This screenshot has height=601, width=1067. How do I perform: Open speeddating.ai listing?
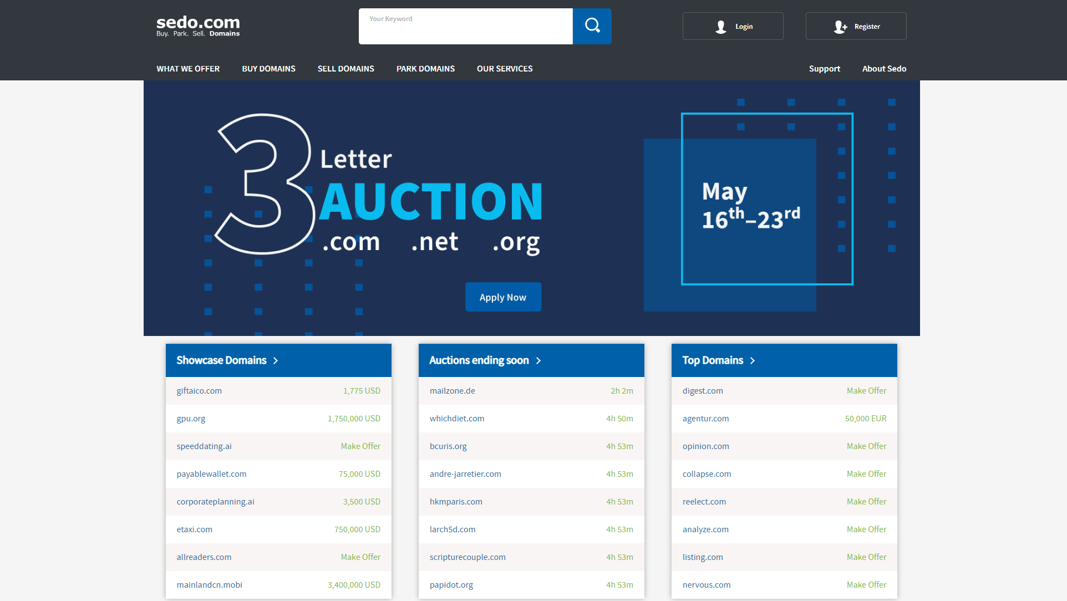coord(204,446)
